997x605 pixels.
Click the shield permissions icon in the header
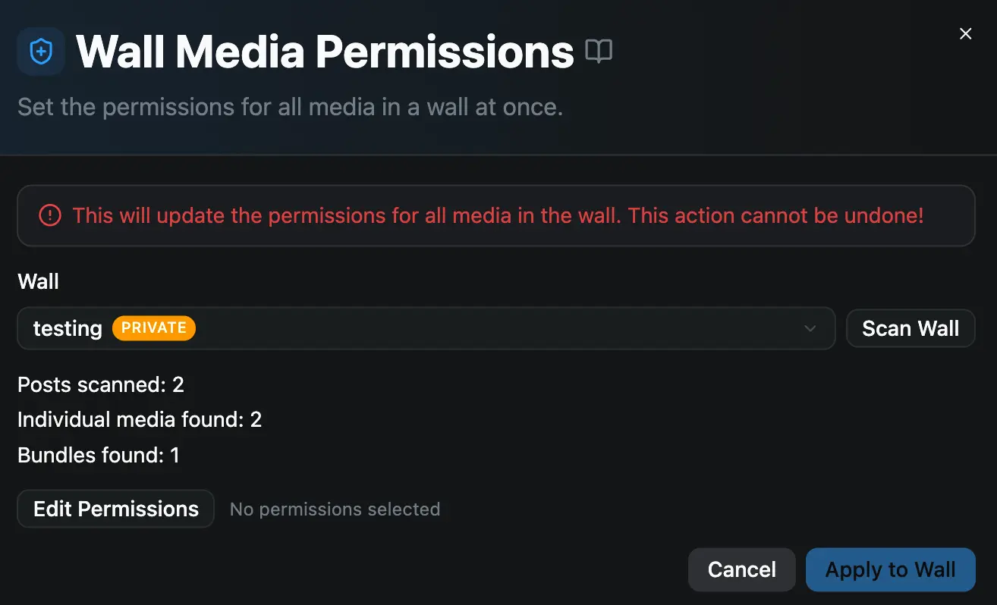click(41, 51)
